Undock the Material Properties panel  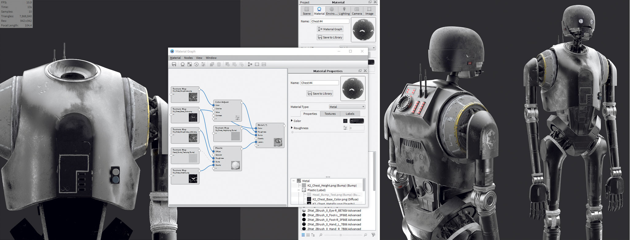coord(360,71)
